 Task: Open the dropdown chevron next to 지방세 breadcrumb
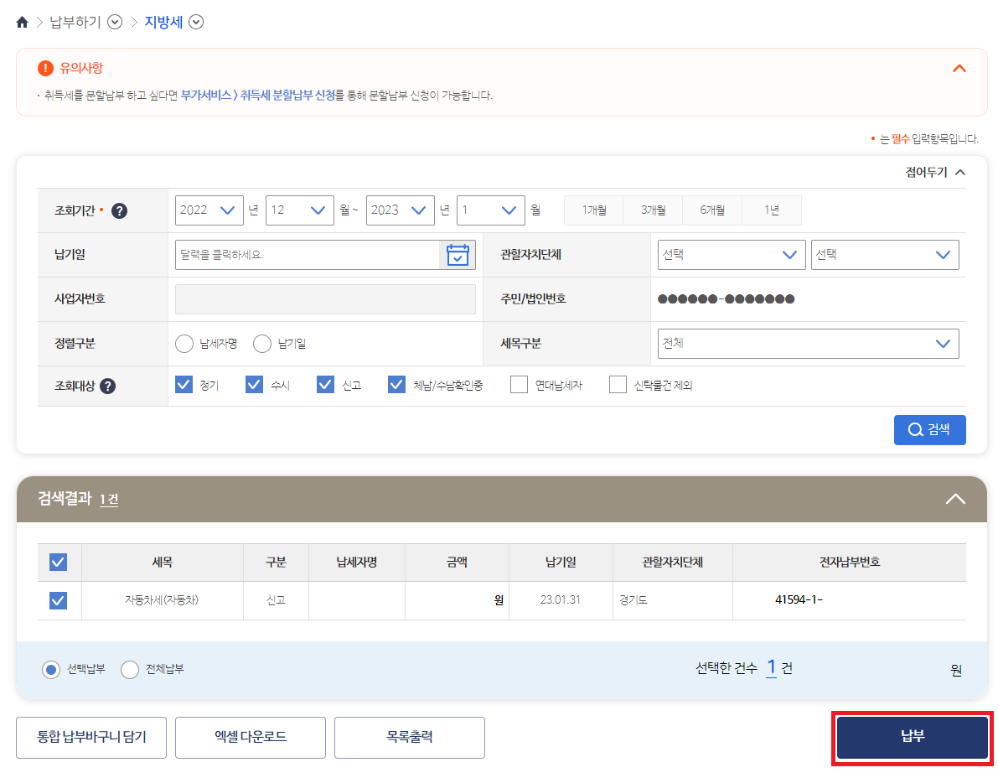click(196, 23)
